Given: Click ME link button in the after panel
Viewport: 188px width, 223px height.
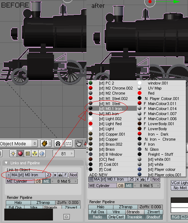Looking at the screenshot, I should 129,186.
